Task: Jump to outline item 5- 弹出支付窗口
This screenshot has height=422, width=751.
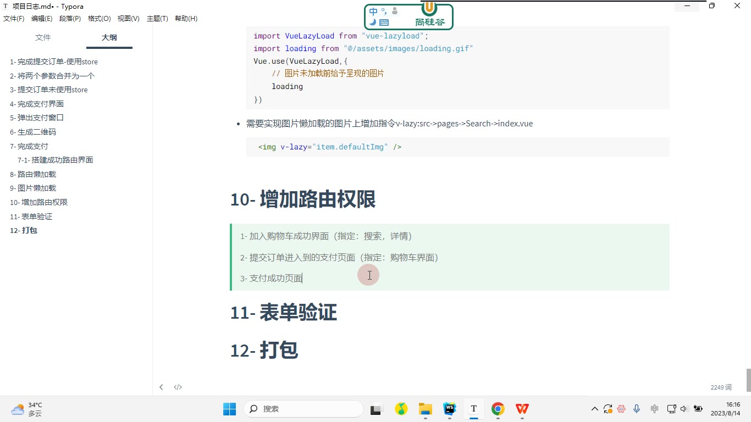Action: coord(37,118)
